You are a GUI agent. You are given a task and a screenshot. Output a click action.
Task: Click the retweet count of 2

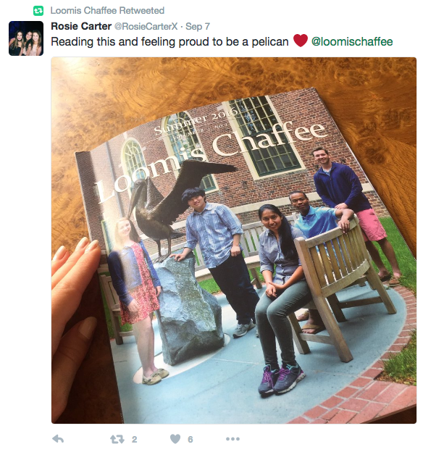click(135, 439)
